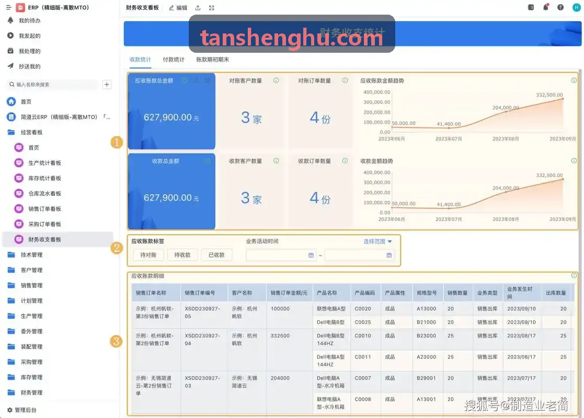Click info icon on 应收账款金额趋势 chart
Screen dimensions: 584x418
(x=574, y=80)
